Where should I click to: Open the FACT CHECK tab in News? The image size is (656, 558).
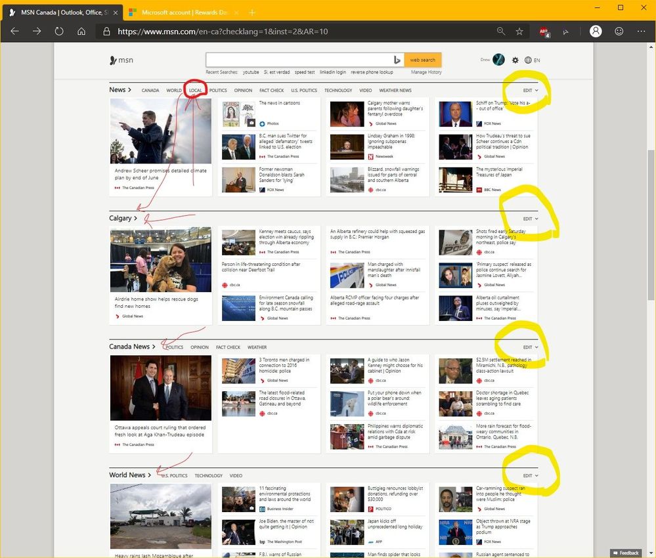271,91
